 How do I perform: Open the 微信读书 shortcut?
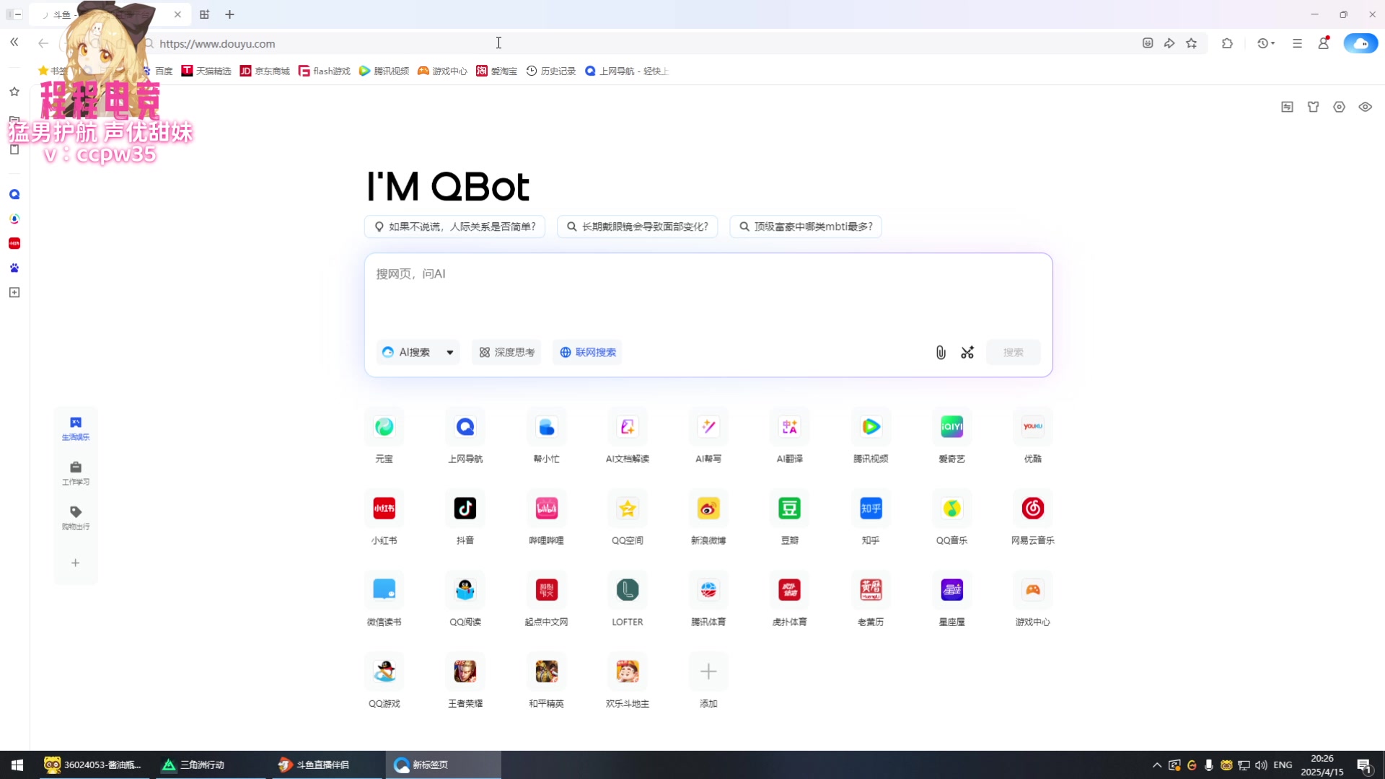[x=384, y=590]
